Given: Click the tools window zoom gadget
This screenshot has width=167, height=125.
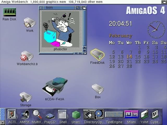Looking at the screenshot, I should click(78, 8).
